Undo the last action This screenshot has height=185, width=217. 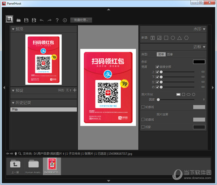point(41,20)
